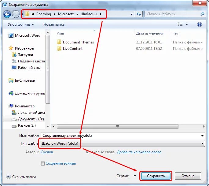Screen dimensions: 209x186
Task: Select the LiveContent folder name
Action: [x=73, y=48]
